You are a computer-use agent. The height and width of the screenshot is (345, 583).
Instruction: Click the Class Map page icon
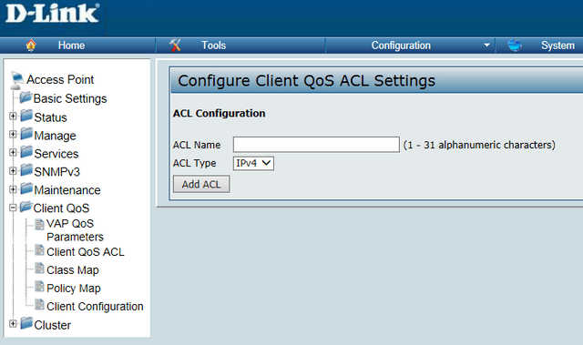(39, 269)
